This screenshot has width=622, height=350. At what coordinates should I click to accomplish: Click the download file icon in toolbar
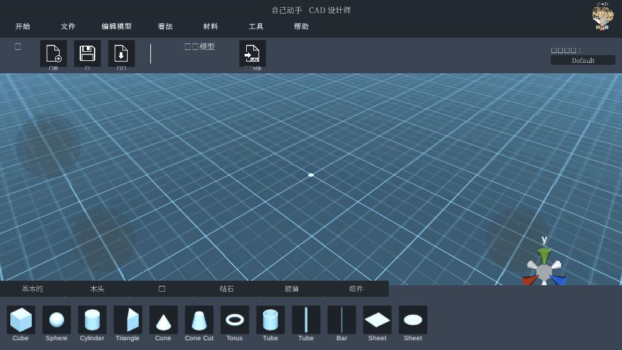click(121, 53)
